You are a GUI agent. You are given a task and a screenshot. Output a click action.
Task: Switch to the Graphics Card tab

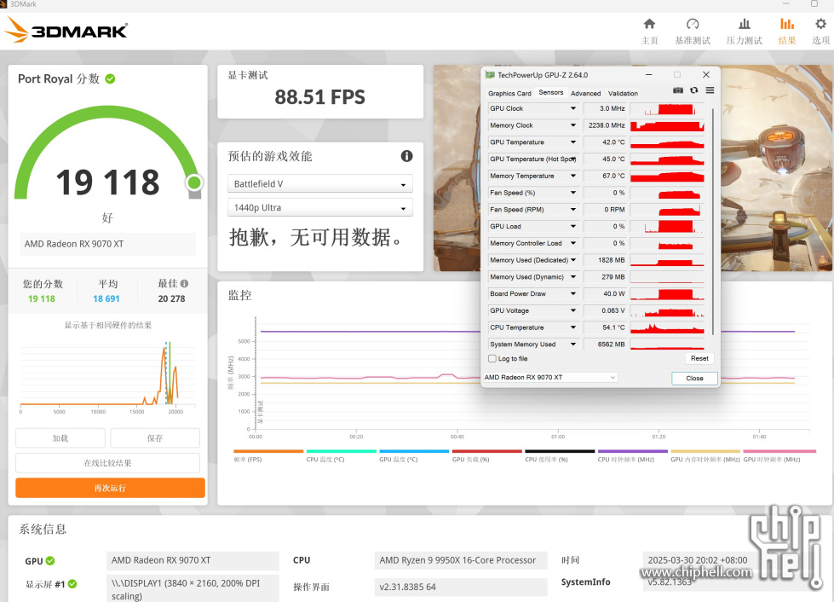click(x=509, y=93)
